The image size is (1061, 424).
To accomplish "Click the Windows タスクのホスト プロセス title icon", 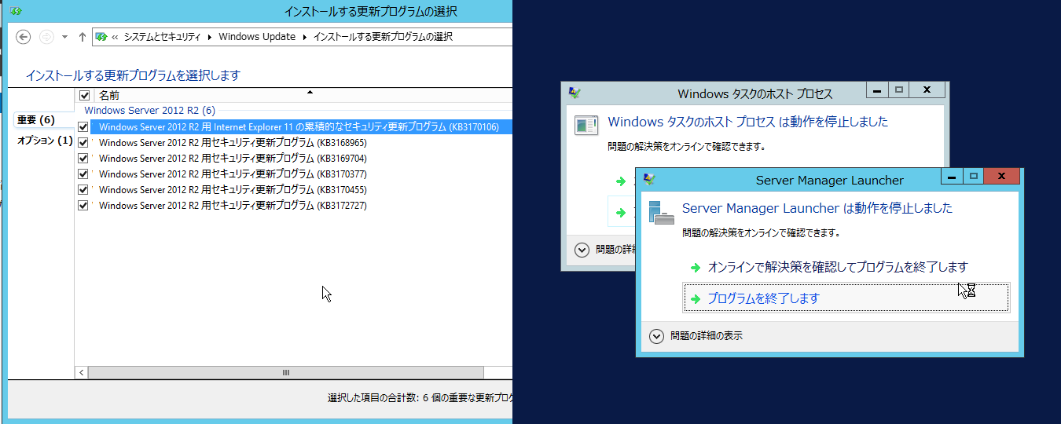I will 575,93.
